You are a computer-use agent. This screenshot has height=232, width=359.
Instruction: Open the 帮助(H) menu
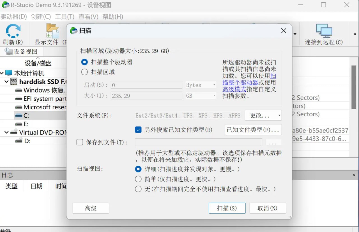coord(112,17)
